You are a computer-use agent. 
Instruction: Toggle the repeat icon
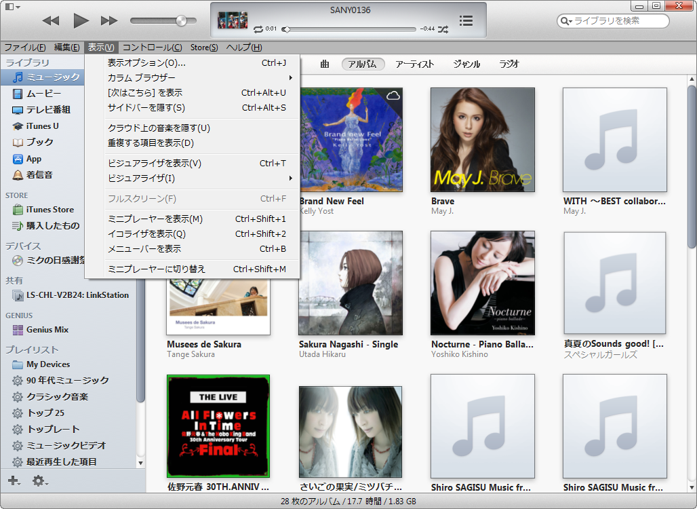point(258,29)
